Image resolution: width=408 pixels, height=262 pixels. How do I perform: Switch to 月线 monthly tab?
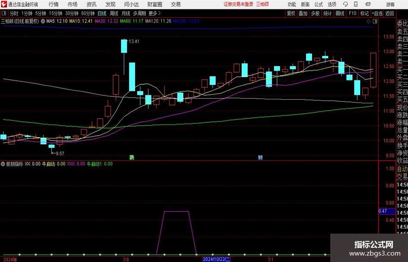coord(126,13)
